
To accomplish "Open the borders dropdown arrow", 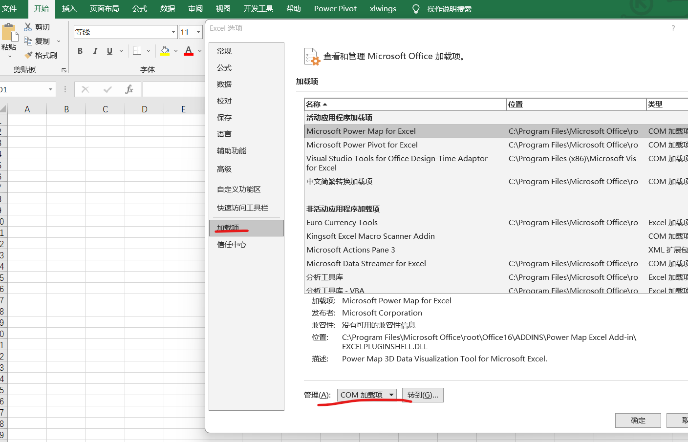I will point(149,51).
